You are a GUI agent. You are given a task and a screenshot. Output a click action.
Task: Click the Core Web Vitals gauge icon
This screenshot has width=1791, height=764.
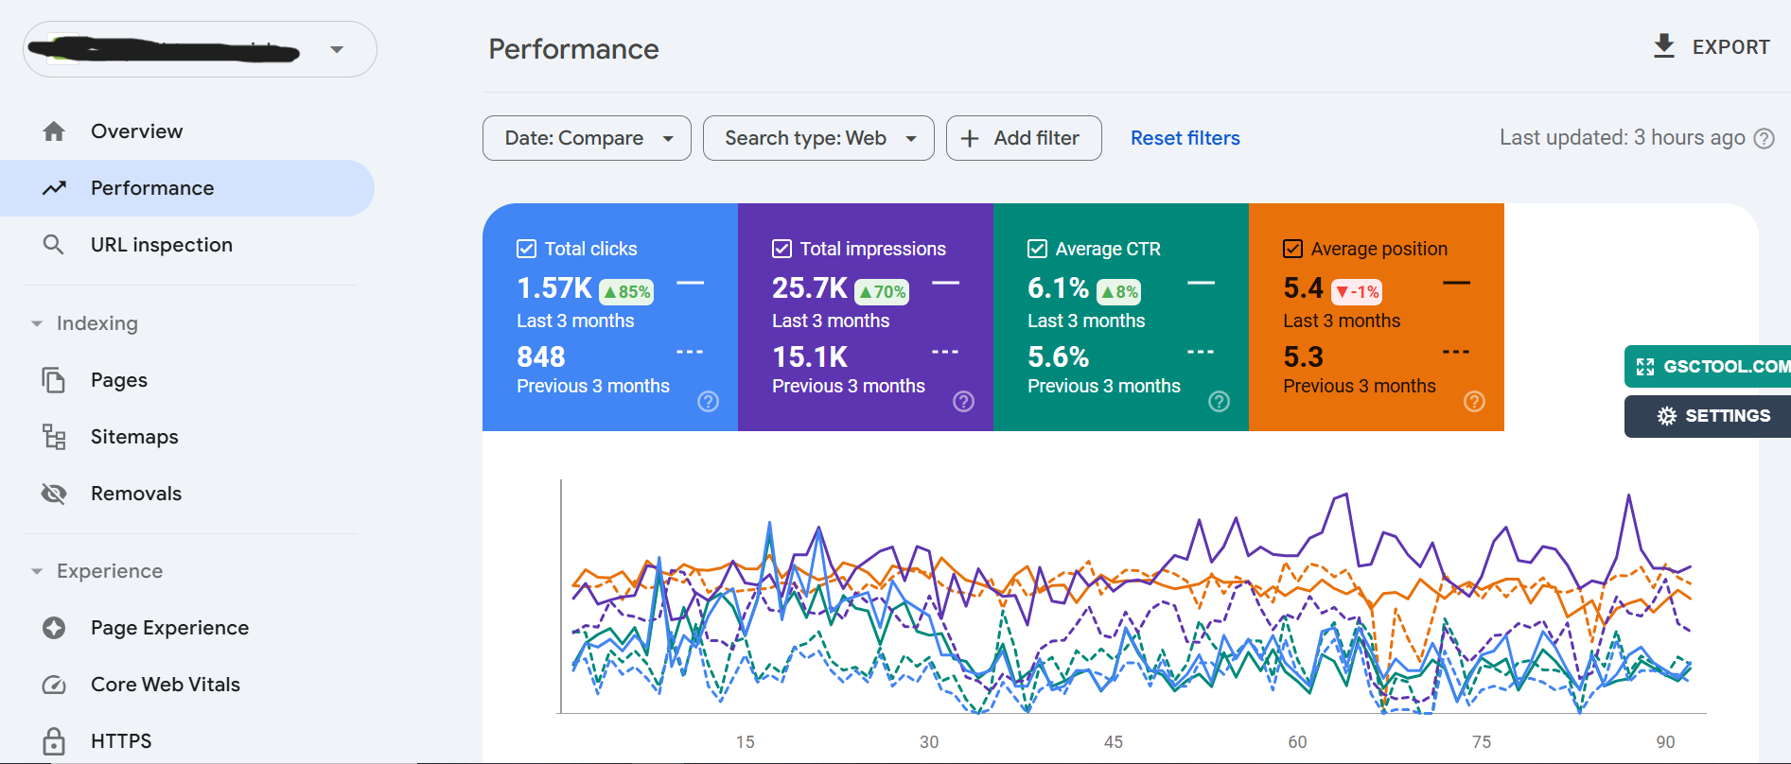point(54,685)
